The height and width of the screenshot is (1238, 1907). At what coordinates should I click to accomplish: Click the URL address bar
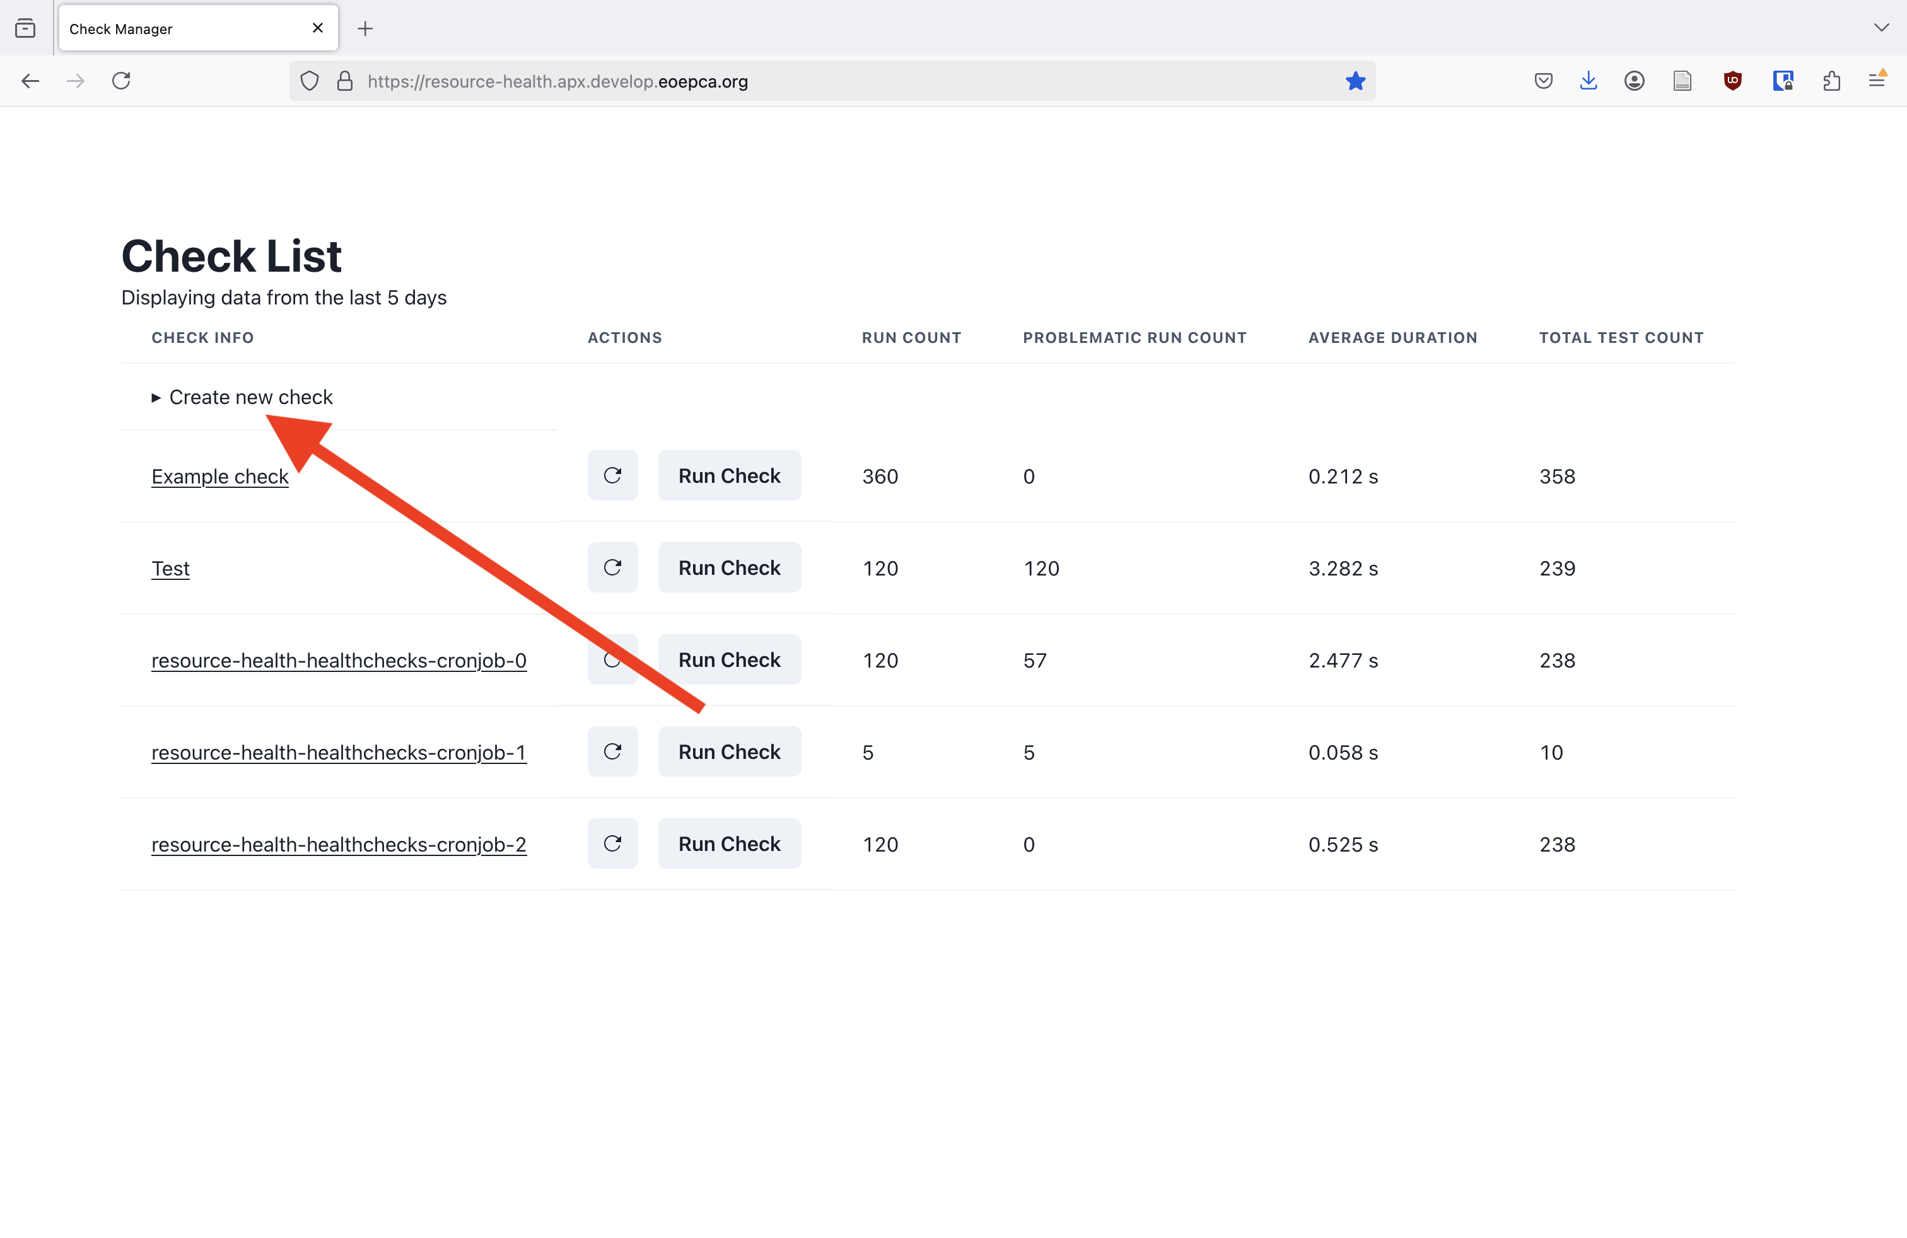click(x=833, y=81)
